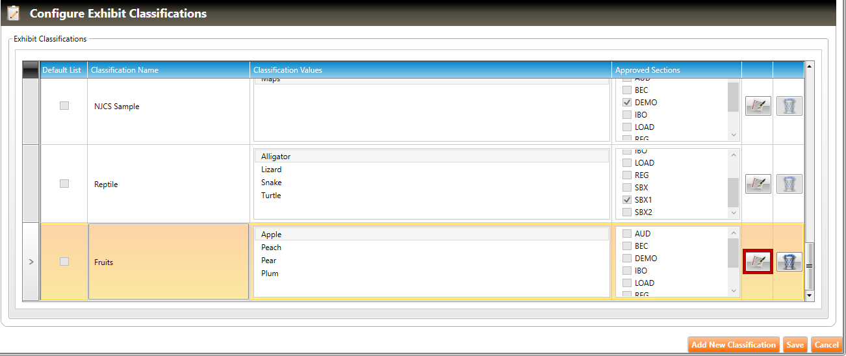Click edit icon for Reptile classification
846x356 pixels.
point(758,184)
